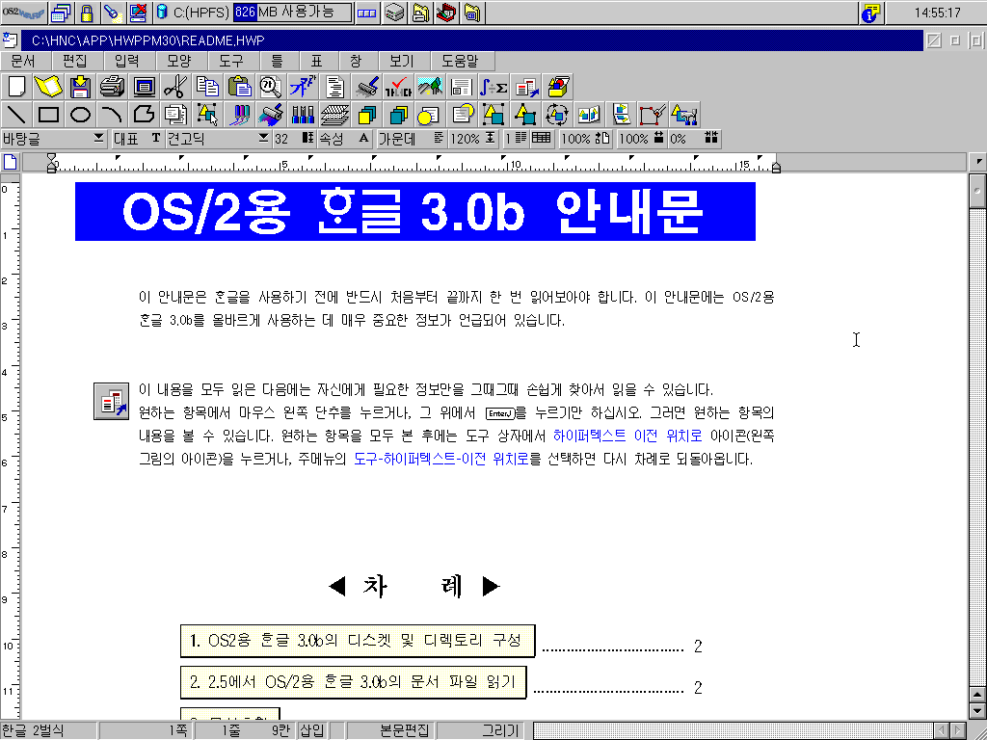This screenshot has height=740, width=987.
Task: Cut selection using the scissors icon
Action: coord(175,87)
